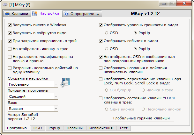Expand the 'Приоритет программы' dropdown arrow
The width and height of the screenshot is (194, 135).
coord(56,96)
